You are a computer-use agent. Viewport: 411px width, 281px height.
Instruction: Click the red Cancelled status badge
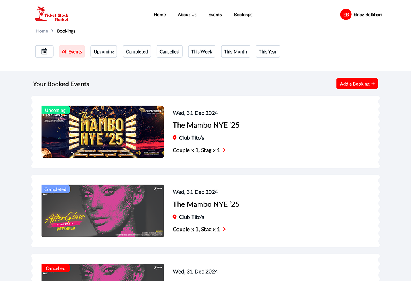(x=56, y=268)
